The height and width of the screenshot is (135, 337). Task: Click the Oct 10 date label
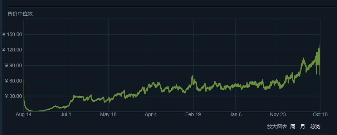click(320, 115)
